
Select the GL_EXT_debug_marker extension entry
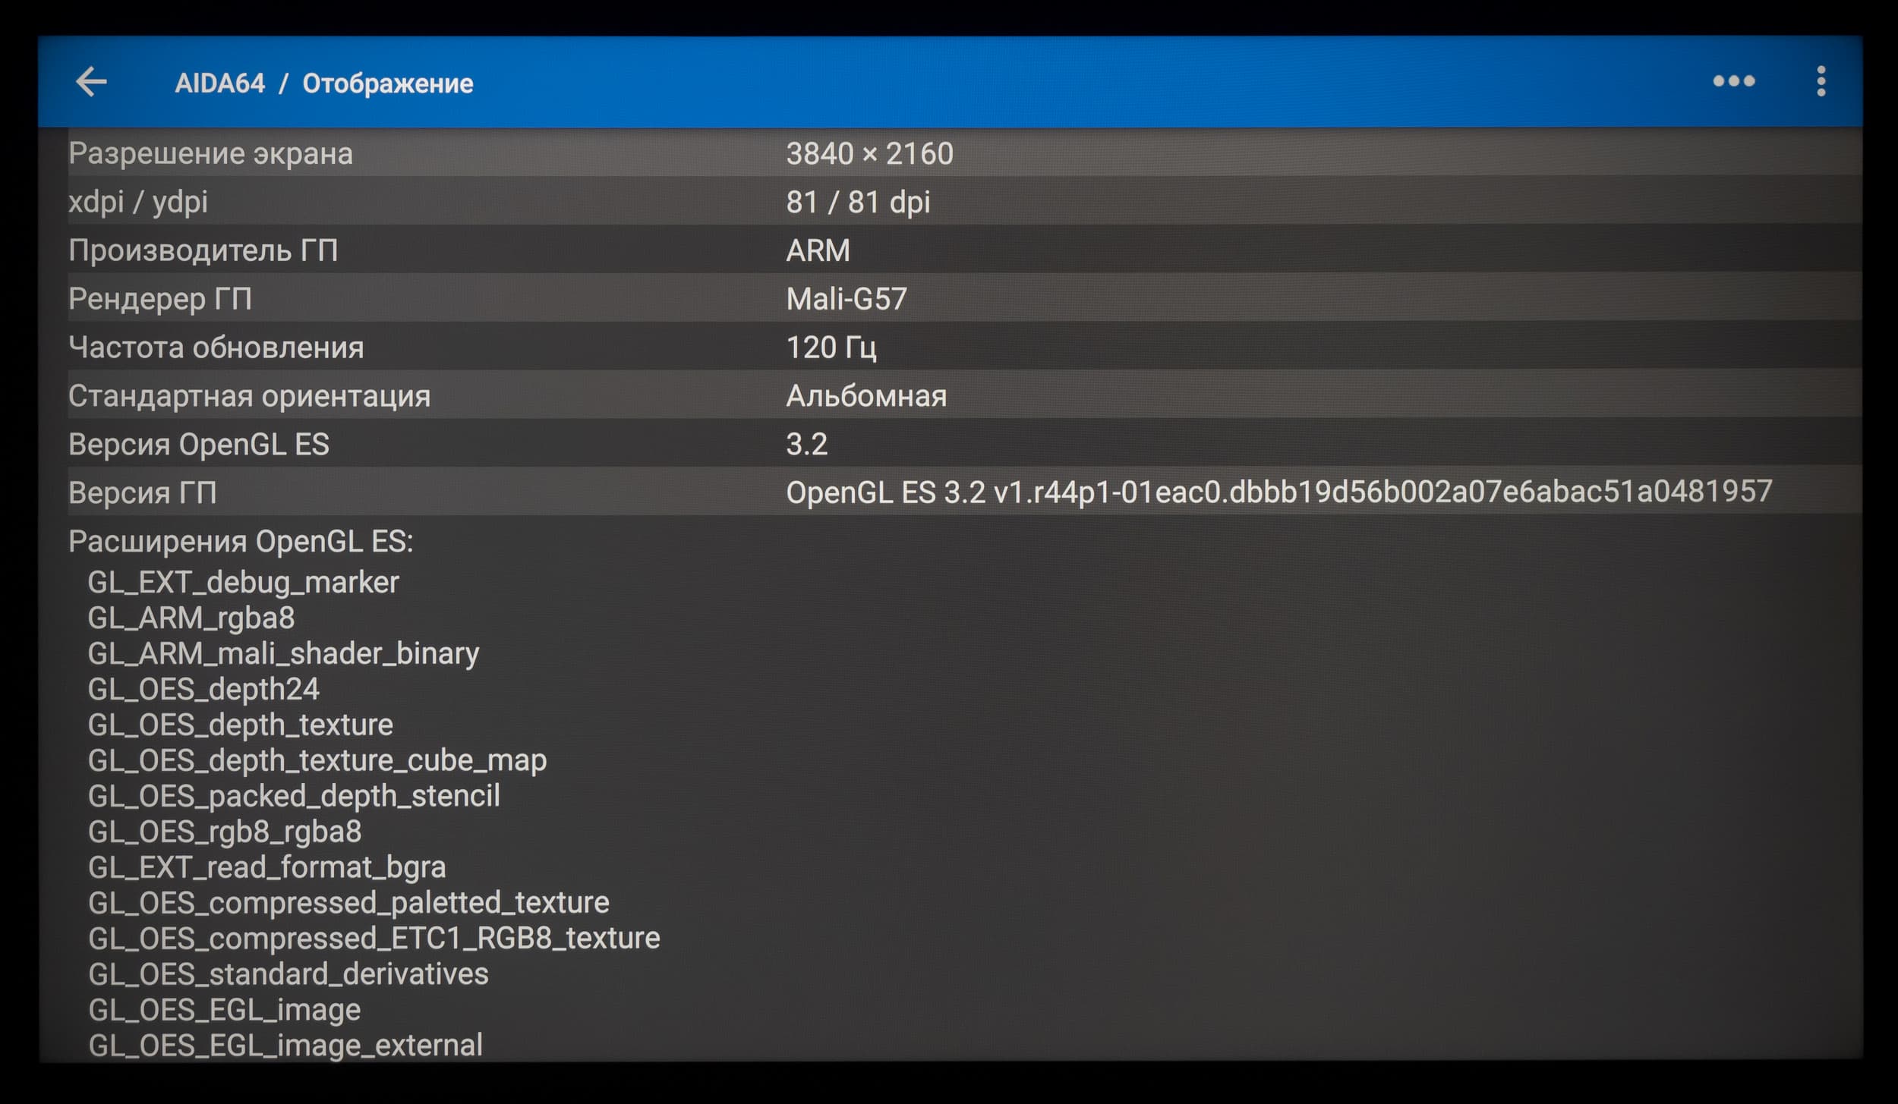click(243, 583)
